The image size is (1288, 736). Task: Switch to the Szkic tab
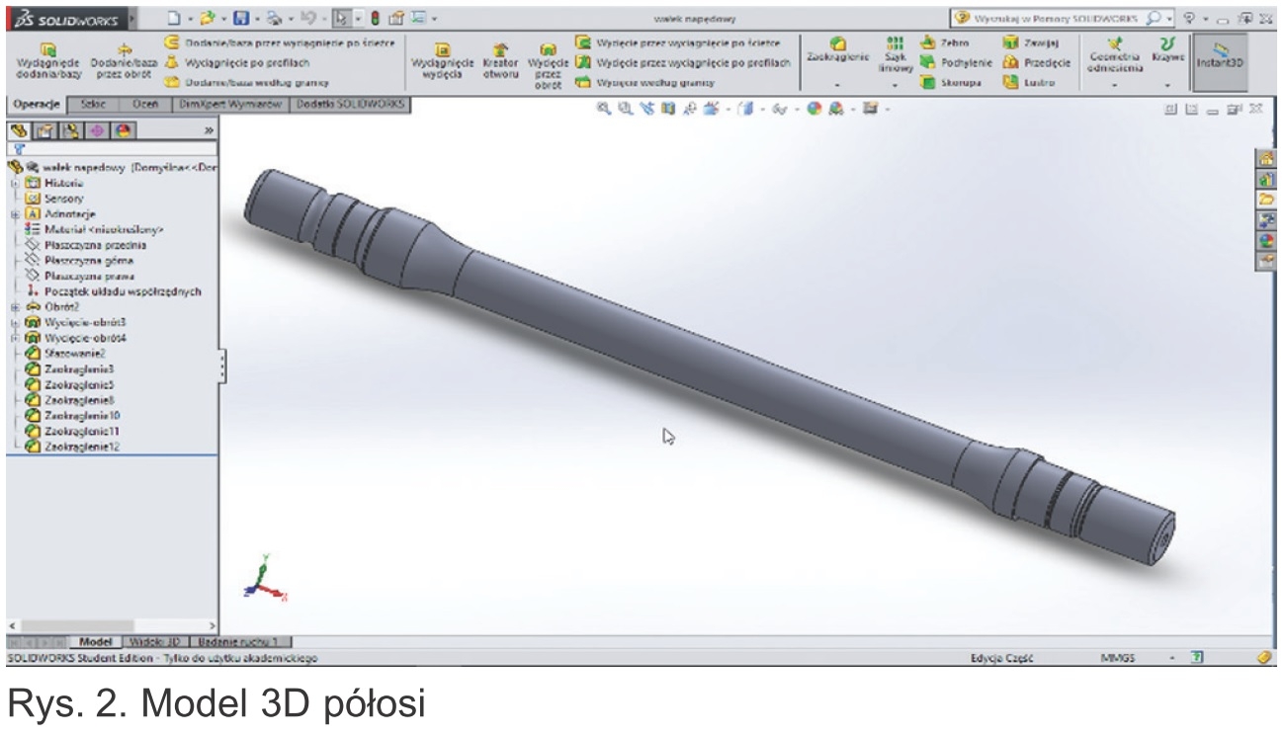tap(93, 104)
